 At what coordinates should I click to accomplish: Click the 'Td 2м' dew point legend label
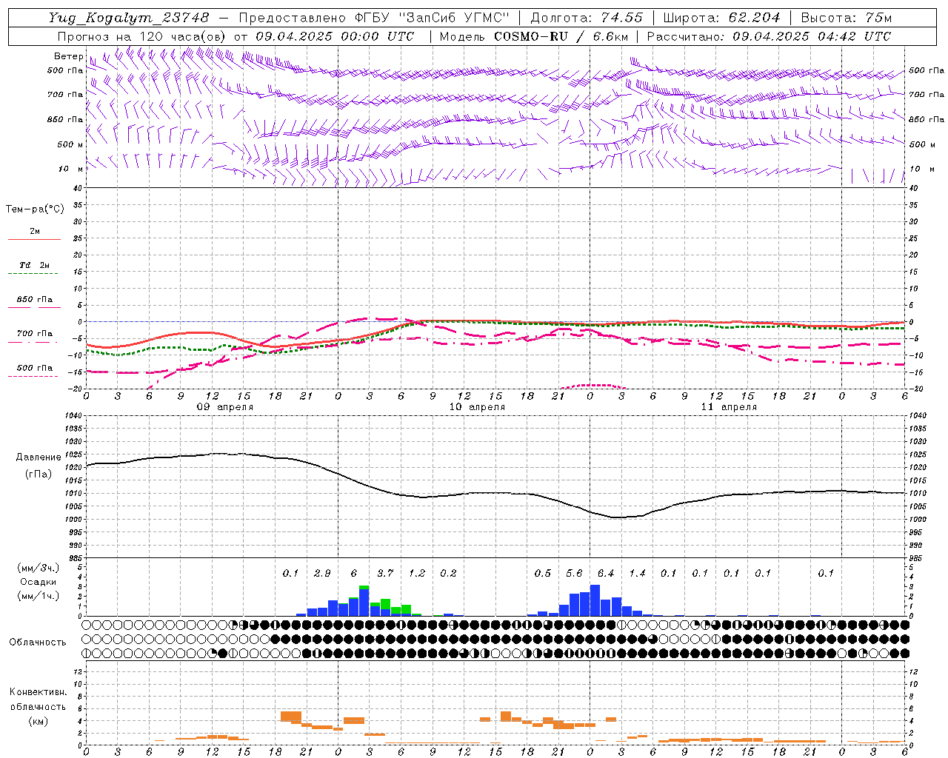click(35, 265)
